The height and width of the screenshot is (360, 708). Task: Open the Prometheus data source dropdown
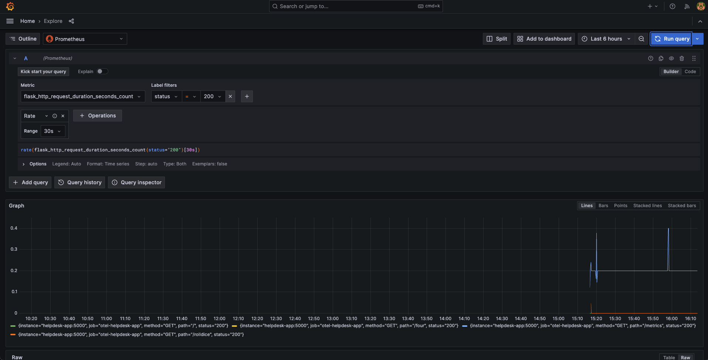pos(85,39)
